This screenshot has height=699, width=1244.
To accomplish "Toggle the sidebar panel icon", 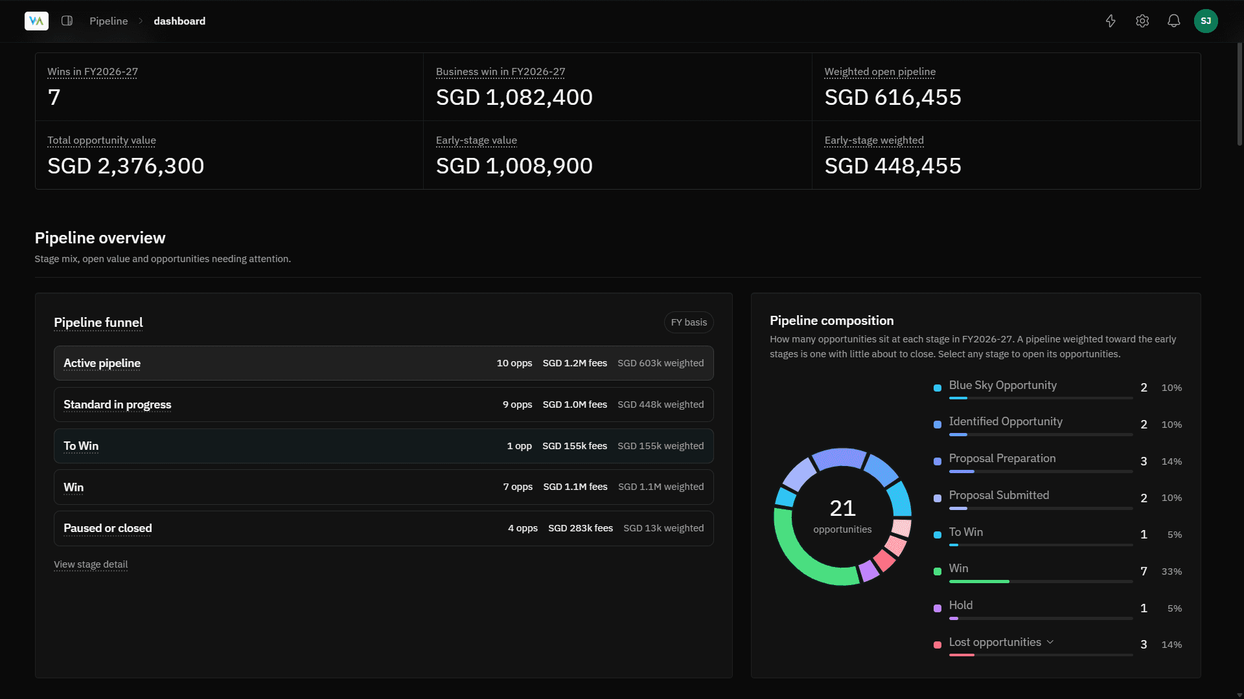I will (67, 21).
